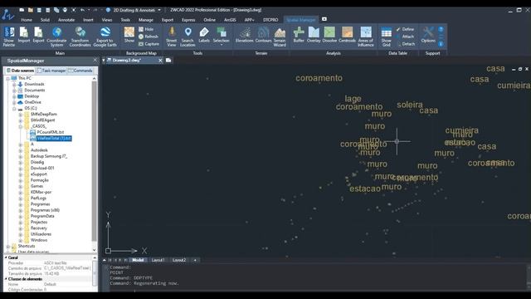Click the Print quick-access icon
This screenshot has height=299, width=531.
pos(65,10)
